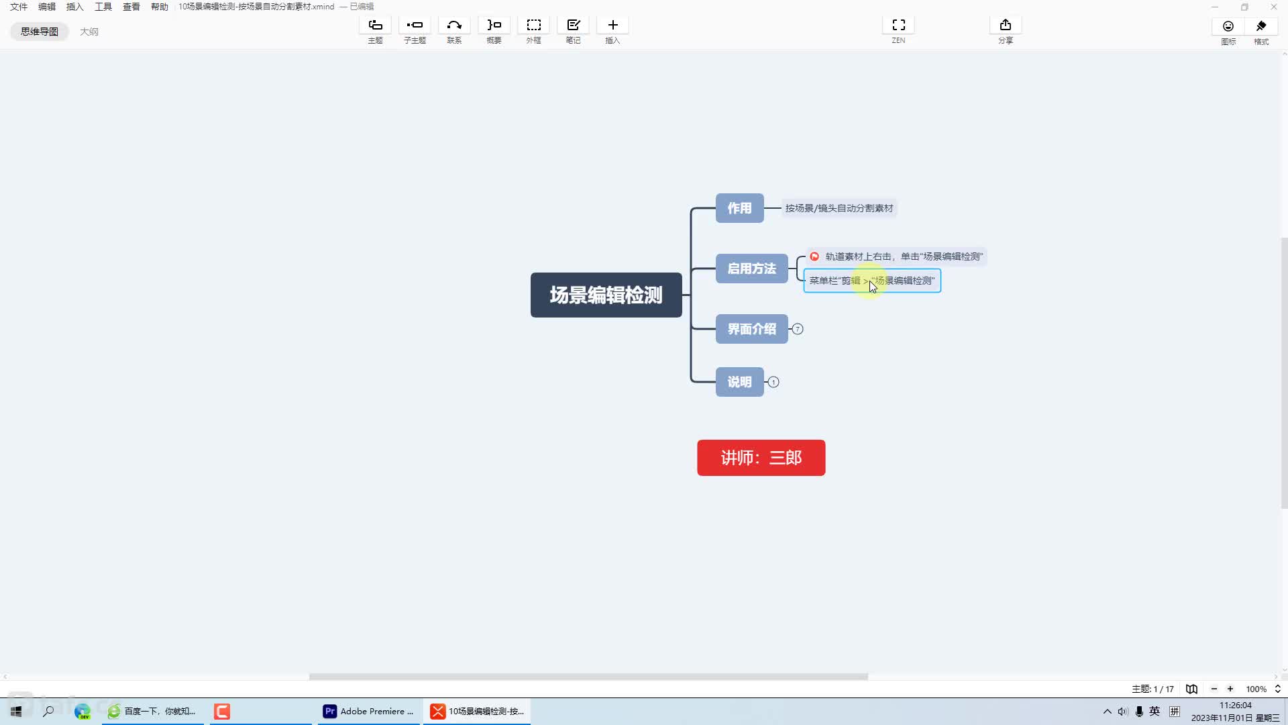Switch to Adobe Premiere taskbar window

tap(368, 711)
